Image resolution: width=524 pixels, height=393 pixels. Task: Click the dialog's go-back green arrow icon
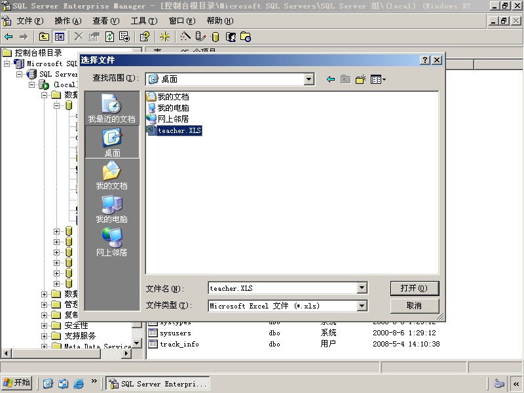coord(331,79)
